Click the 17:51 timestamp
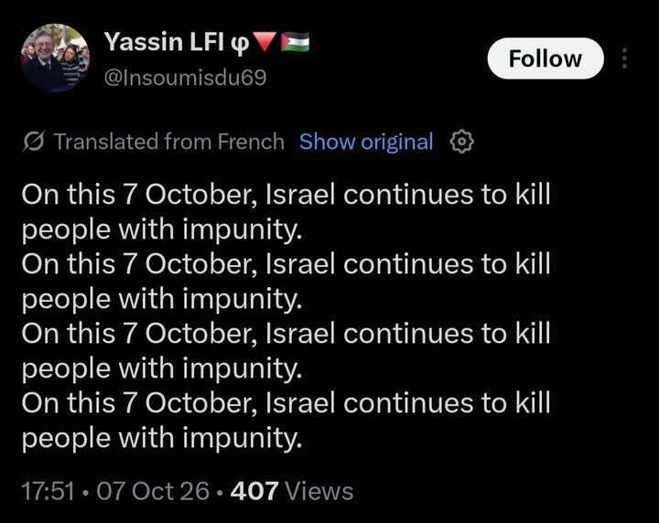 tap(48, 491)
